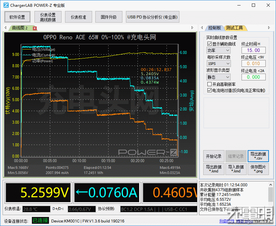Open 仪表设置 离线数据 meter settings
Screen dimensions: 276x226
(48, 17)
